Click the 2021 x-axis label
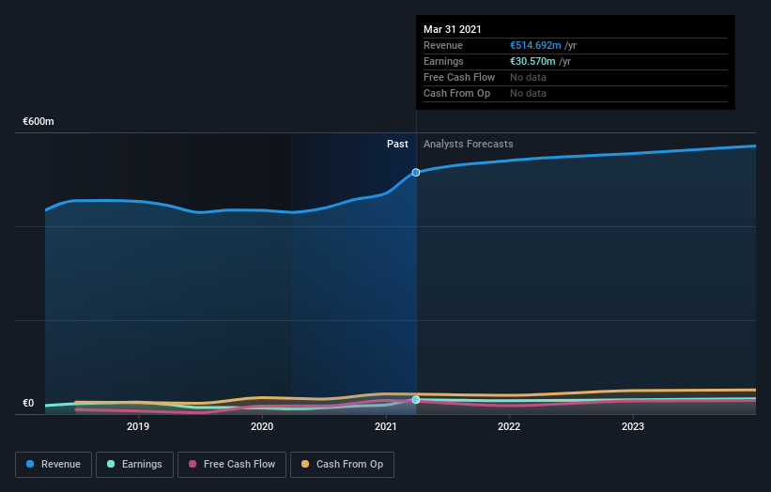This screenshot has height=492, width=771. pyautogui.click(x=386, y=426)
